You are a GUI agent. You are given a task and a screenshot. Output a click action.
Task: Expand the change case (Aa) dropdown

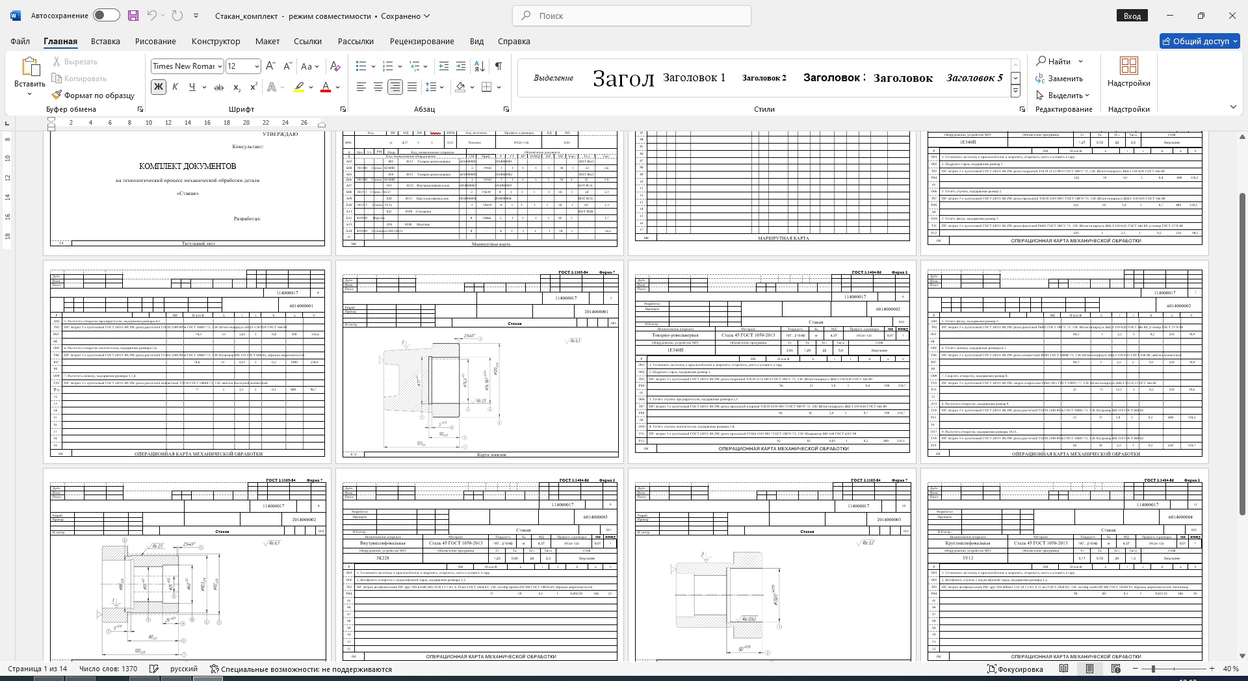pyautogui.click(x=316, y=66)
